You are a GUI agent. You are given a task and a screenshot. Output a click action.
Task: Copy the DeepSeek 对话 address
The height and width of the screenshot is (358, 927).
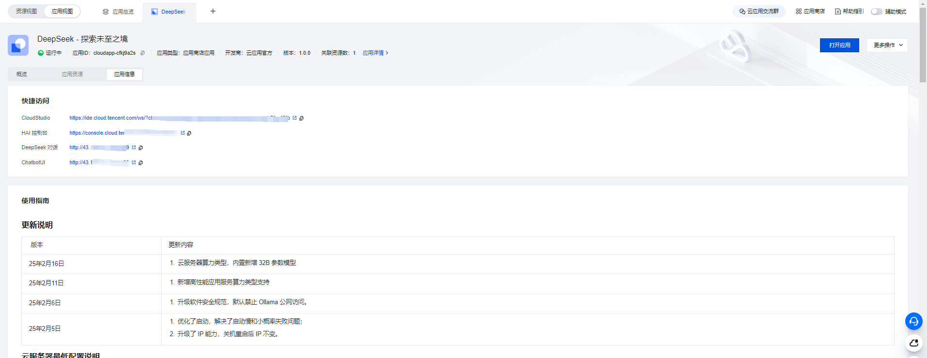[140, 148]
